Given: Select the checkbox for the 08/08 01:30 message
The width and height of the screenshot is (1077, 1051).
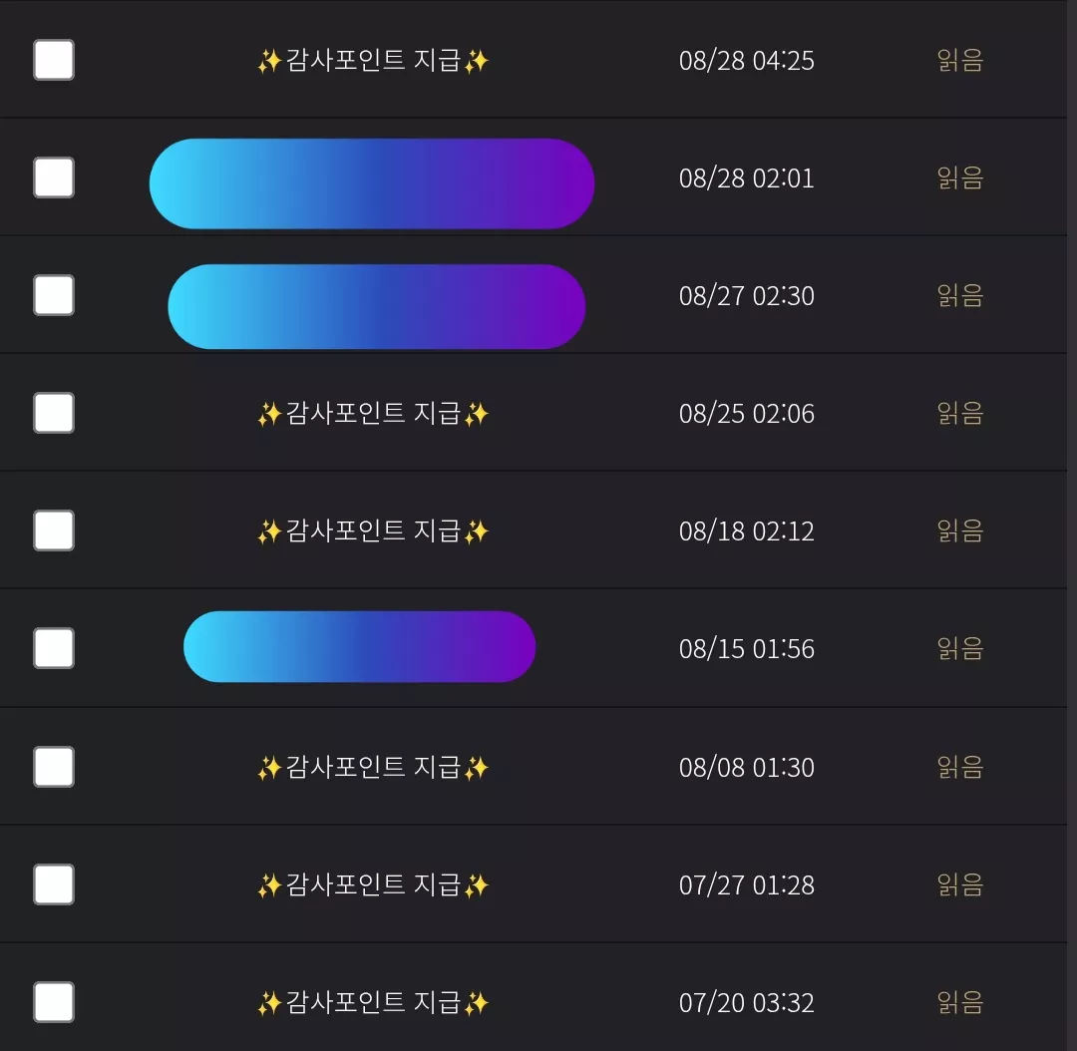Looking at the screenshot, I should tap(54, 767).
